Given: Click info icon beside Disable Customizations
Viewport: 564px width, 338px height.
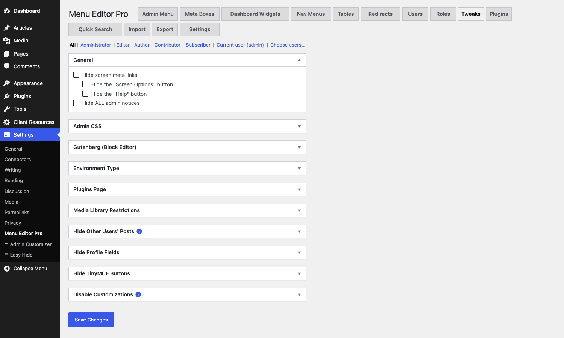Looking at the screenshot, I should click(x=138, y=294).
